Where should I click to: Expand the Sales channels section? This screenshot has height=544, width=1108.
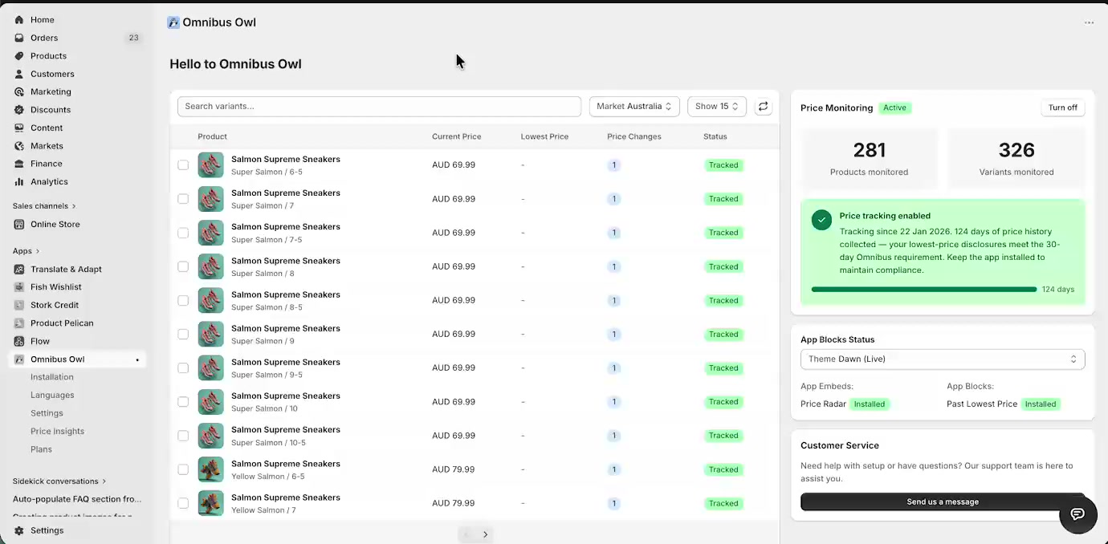point(44,206)
